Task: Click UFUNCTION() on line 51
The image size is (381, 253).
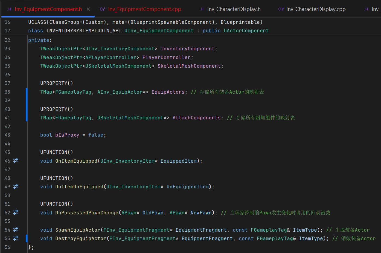Action: (57, 204)
